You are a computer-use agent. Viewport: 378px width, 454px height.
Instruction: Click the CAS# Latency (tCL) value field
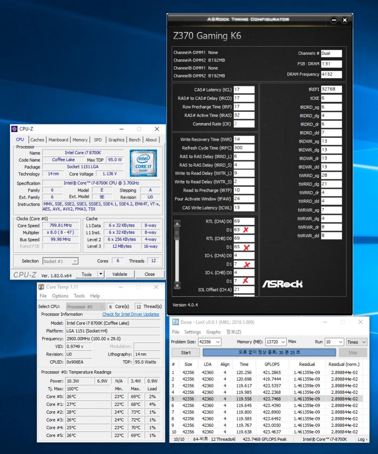[244, 90]
